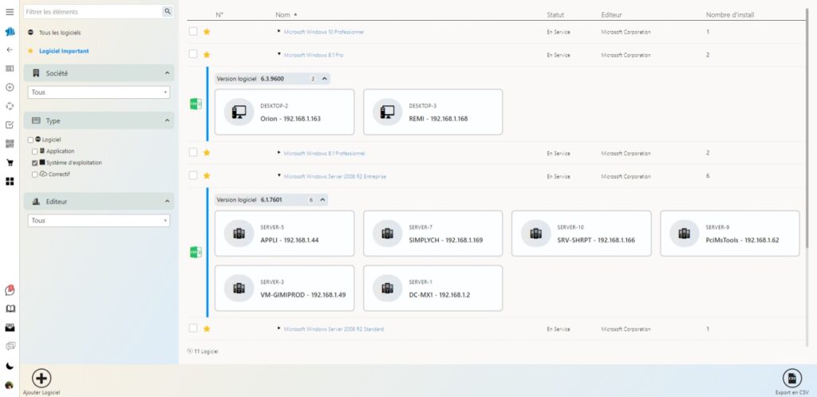Check the Application type checkbox

34,151
